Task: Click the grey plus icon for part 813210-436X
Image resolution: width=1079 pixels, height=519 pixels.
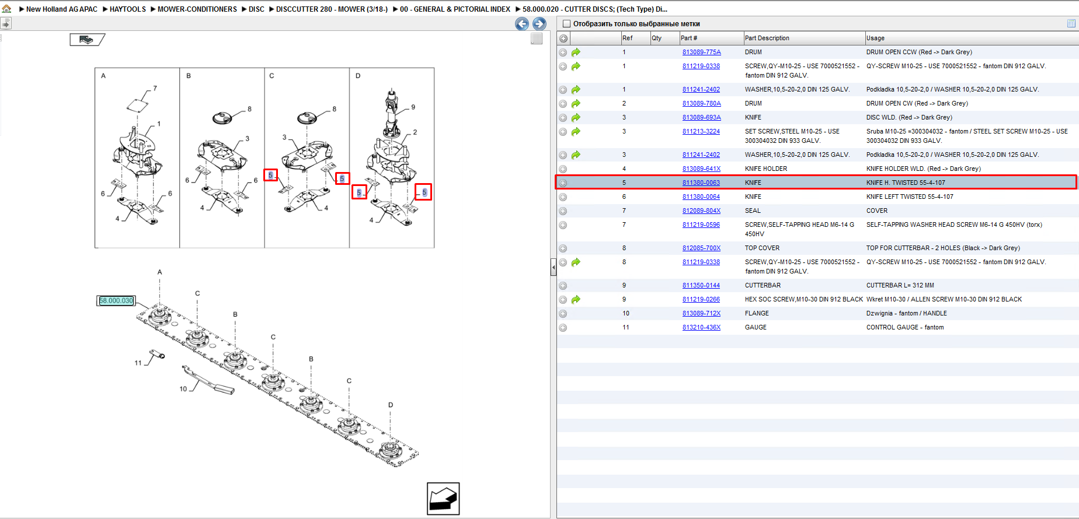Action: pos(563,328)
